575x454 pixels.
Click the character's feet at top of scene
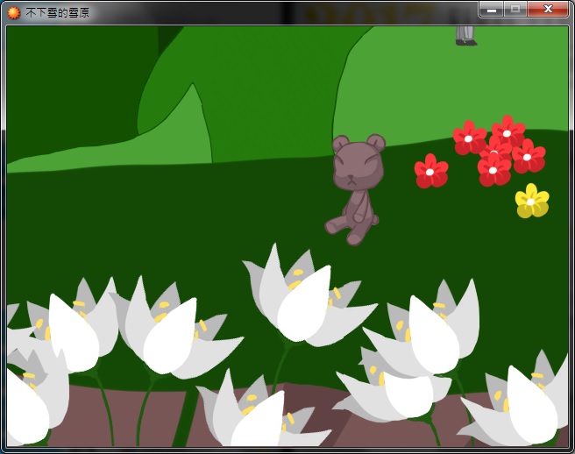(x=465, y=36)
